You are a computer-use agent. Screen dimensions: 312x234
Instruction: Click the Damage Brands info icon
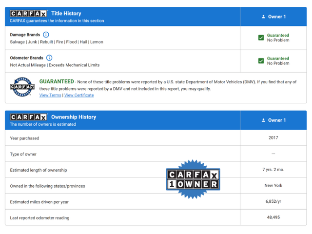click(46, 35)
